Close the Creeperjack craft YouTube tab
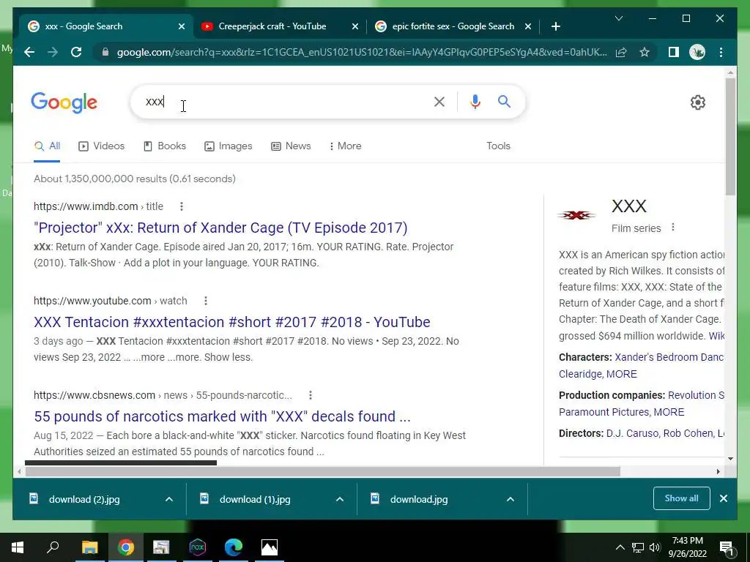Image resolution: width=750 pixels, height=562 pixels. point(355,26)
